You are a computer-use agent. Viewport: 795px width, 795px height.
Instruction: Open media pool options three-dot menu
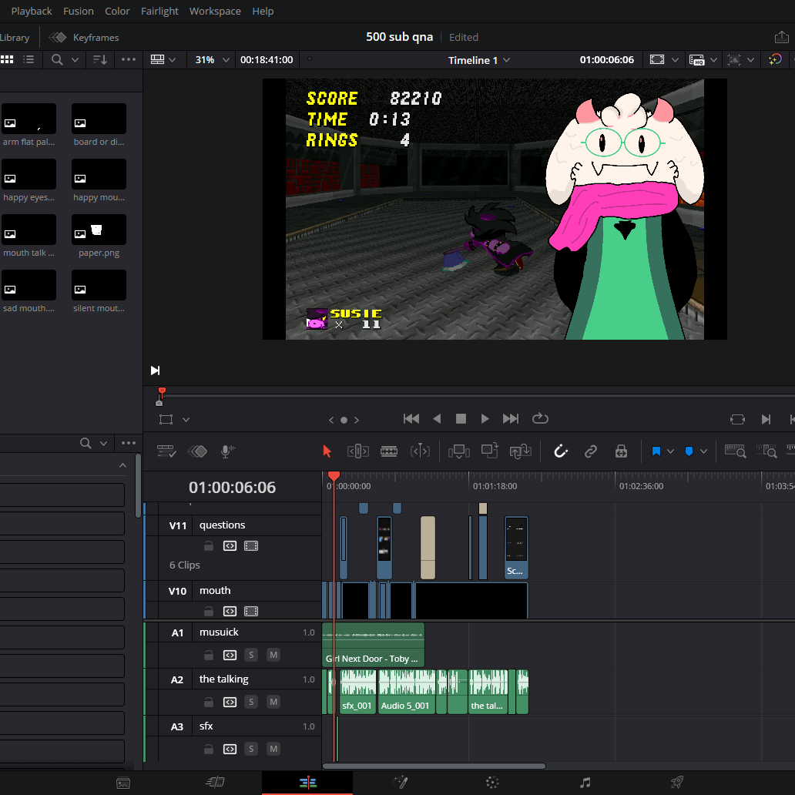click(129, 59)
